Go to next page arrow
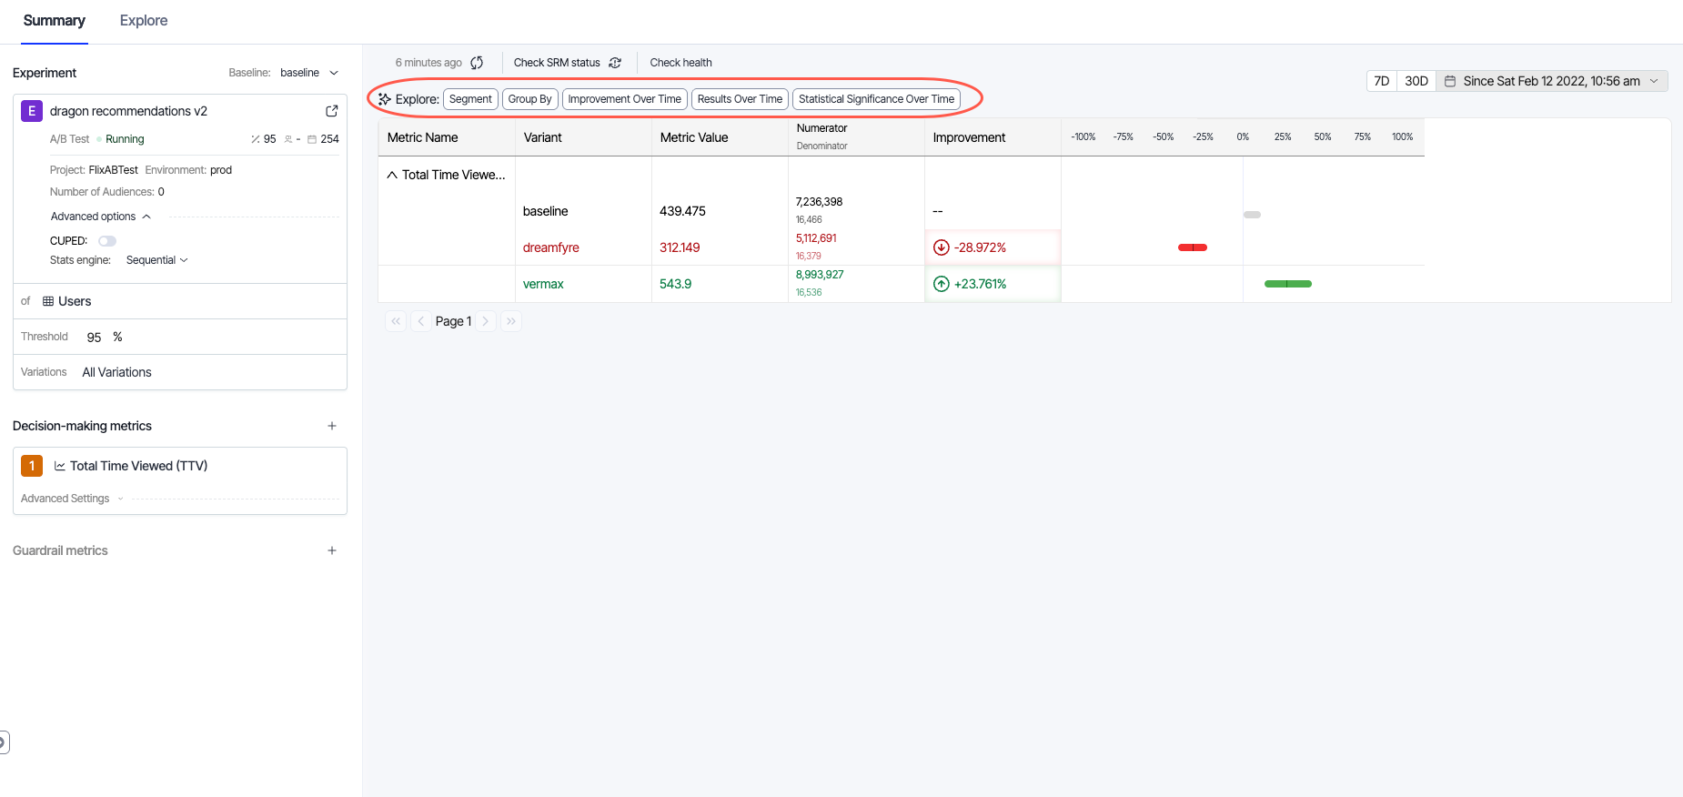Screen dimensions: 1683x797 tap(486, 321)
